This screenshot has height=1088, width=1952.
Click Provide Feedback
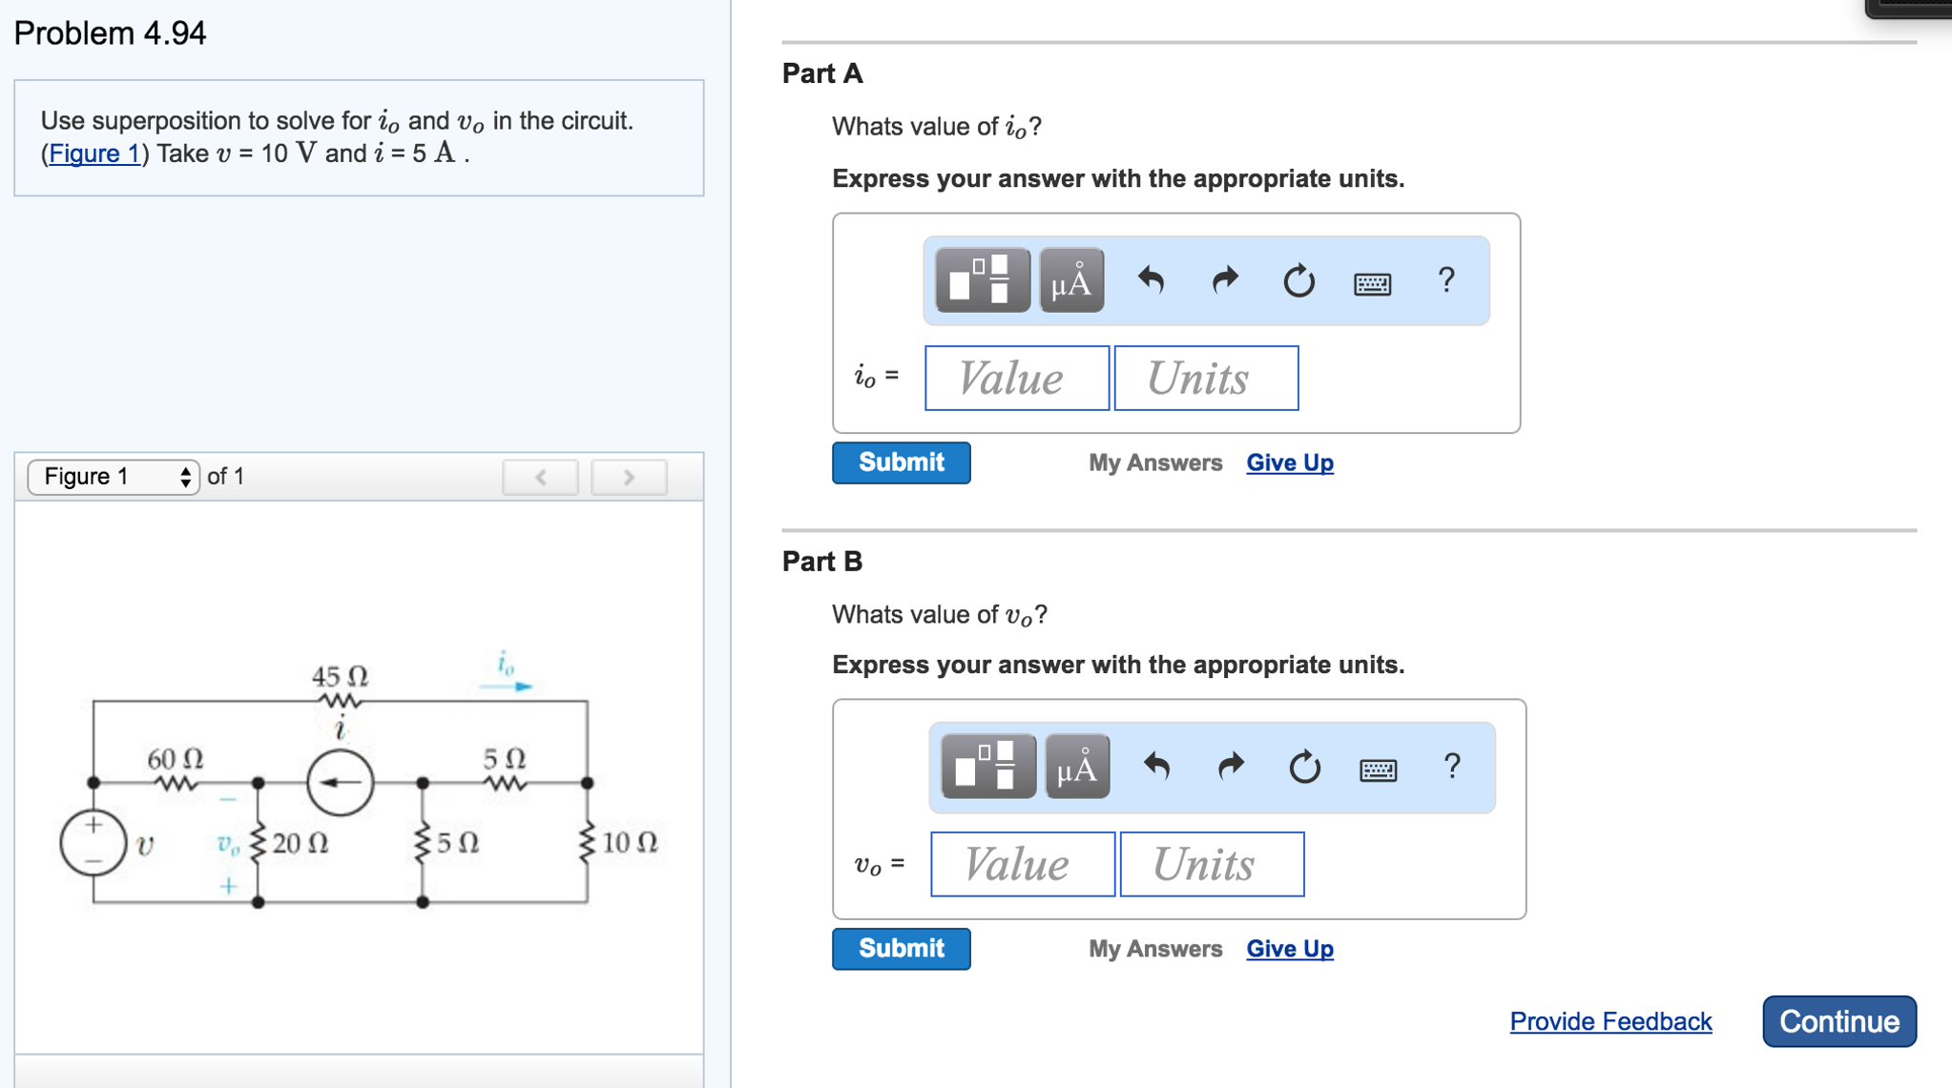[x=1609, y=1021]
